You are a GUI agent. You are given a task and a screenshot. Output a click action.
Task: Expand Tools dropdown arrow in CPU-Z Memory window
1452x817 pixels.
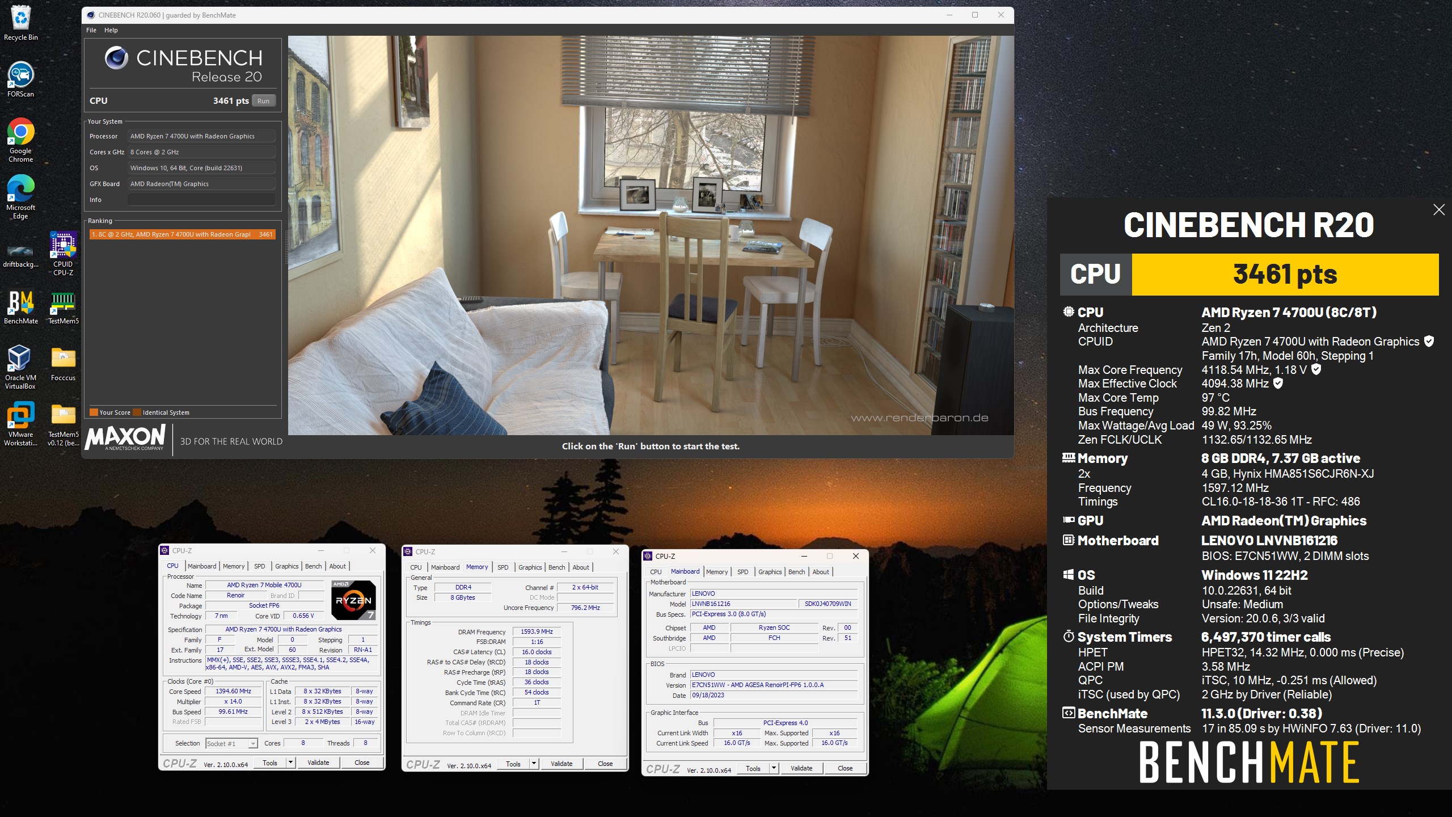[x=534, y=764]
